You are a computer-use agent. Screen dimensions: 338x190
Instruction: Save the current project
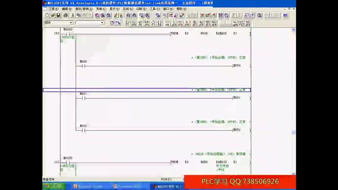point(59,15)
